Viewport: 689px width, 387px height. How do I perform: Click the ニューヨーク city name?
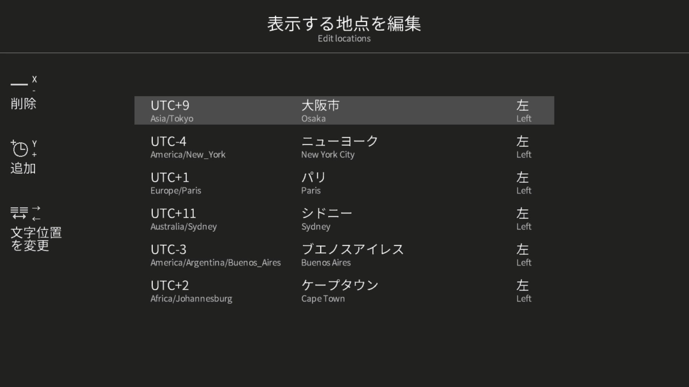click(x=340, y=141)
